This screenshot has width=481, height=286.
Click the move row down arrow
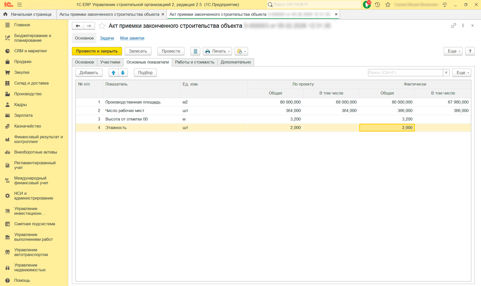(x=123, y=73)
